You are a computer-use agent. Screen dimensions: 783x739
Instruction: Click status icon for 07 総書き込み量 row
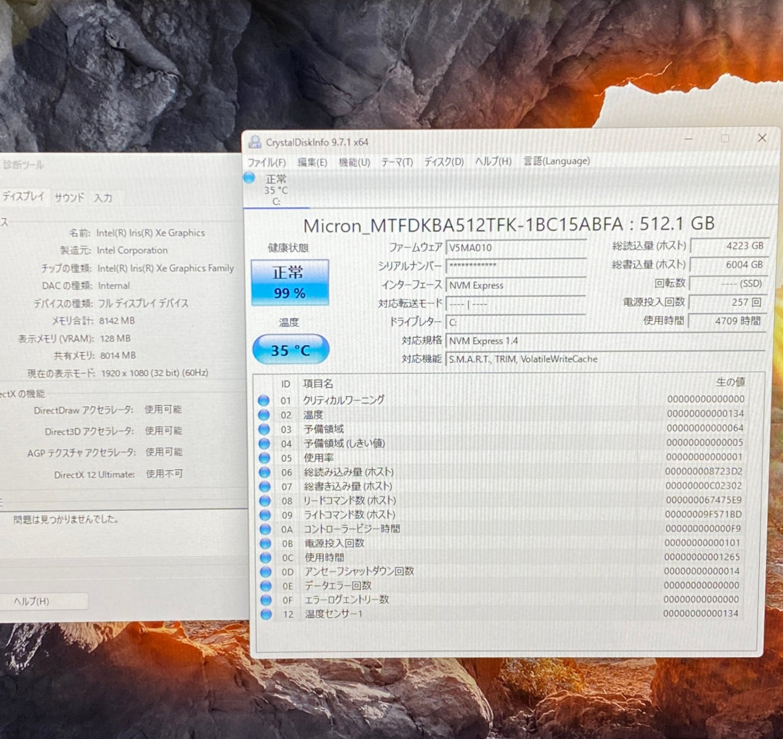click(x=264, y=487)
